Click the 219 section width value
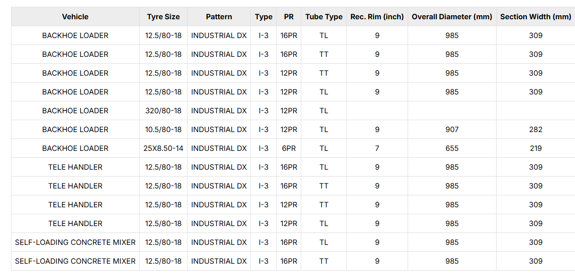Screen dimensions: 575x277 536,148
